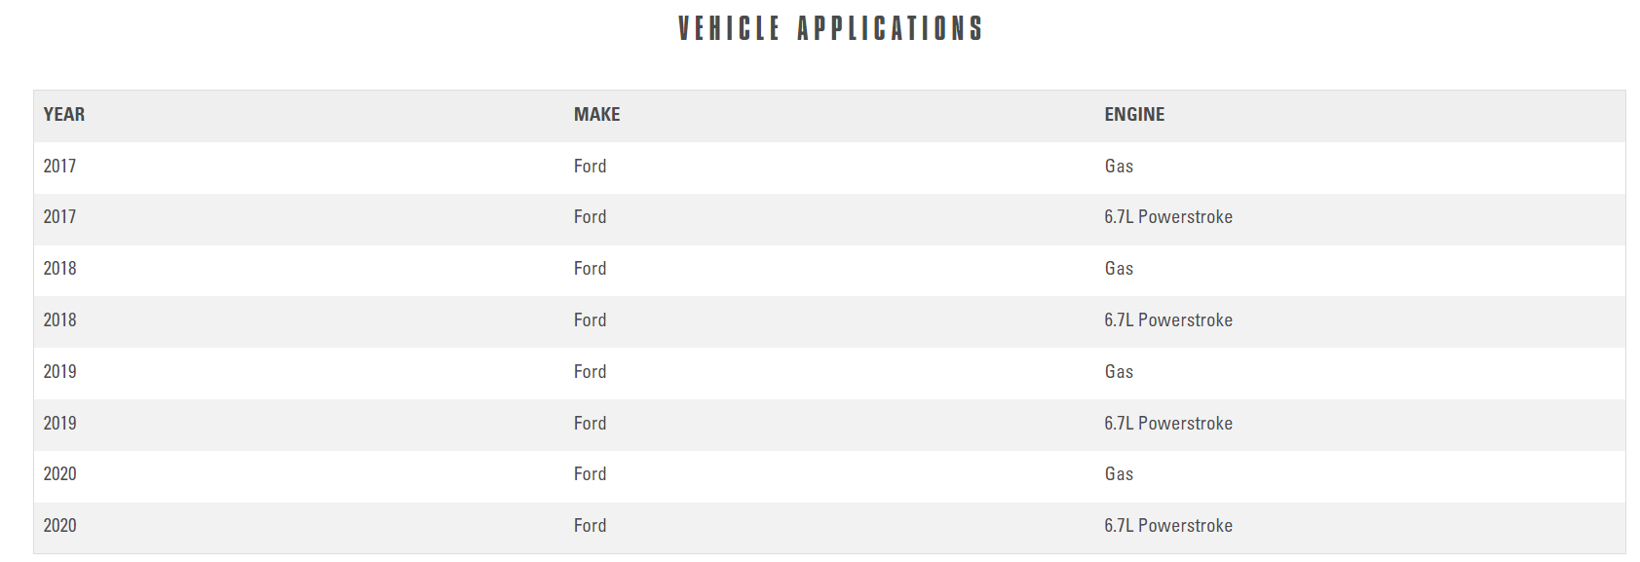Click 6.7L Powerstroke engine for 2018
The image size is (1640, 562).
(1167, 320)
